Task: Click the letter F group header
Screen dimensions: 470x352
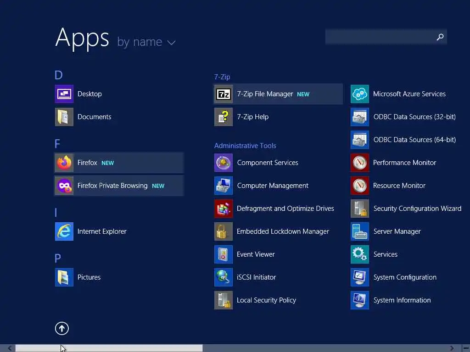Action: [x=57, y=144]
